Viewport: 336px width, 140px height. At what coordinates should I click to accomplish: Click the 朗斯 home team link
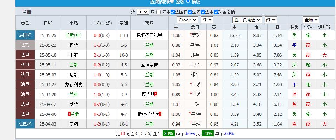[74, 104]
